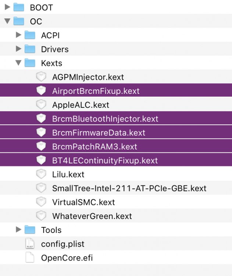Viewport: 232px width, 276px height.
Task: Expand the ACPI folder triangle
Action: (x=18, y=35)
